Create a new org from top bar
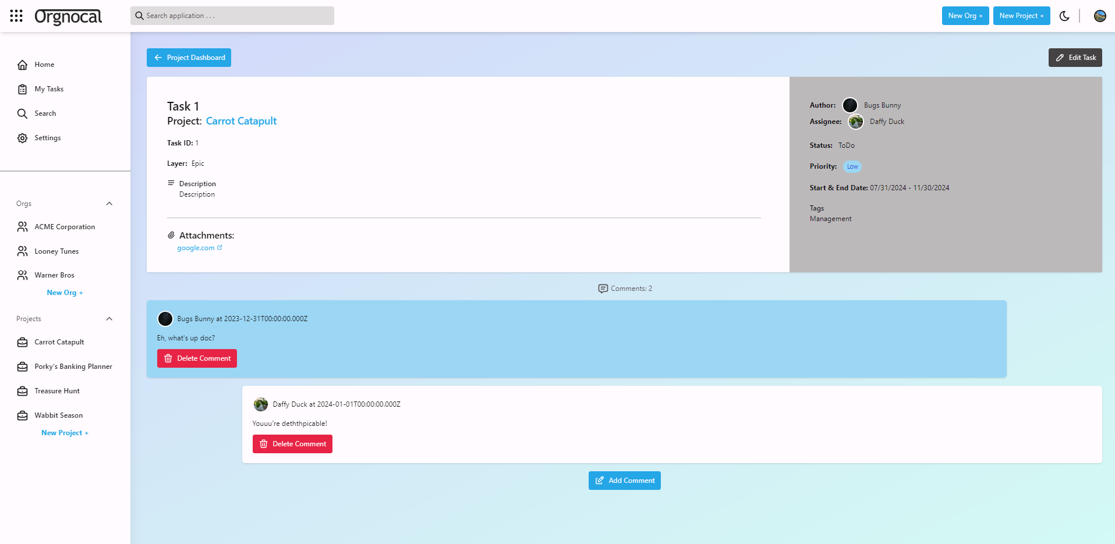Screen dimensions: 1115x544 coord(965,16)
